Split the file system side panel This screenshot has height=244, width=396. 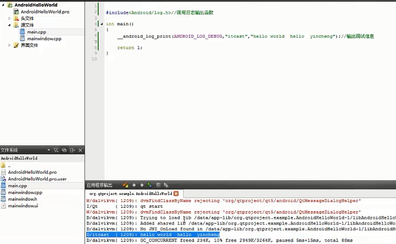click(x=72, y=150)
